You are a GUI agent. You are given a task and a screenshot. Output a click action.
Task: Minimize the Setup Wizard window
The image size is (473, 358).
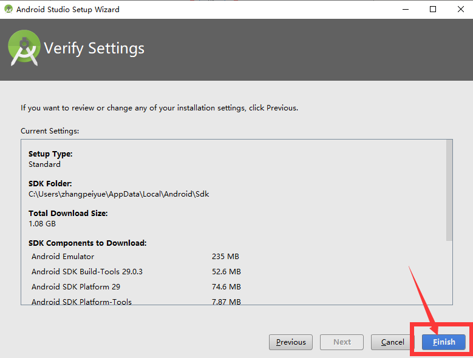pyautogui.click(x=406, y=9)
